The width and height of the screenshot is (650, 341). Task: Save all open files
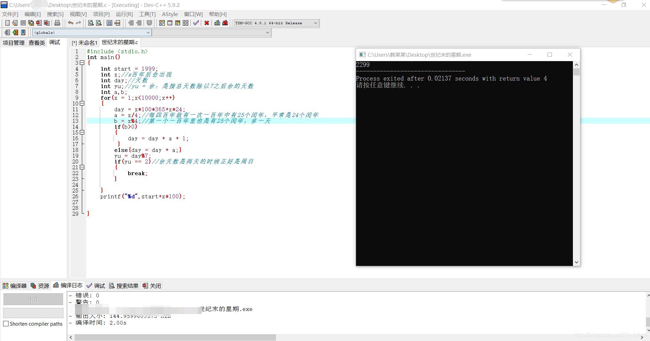click(x=31, y=23)
